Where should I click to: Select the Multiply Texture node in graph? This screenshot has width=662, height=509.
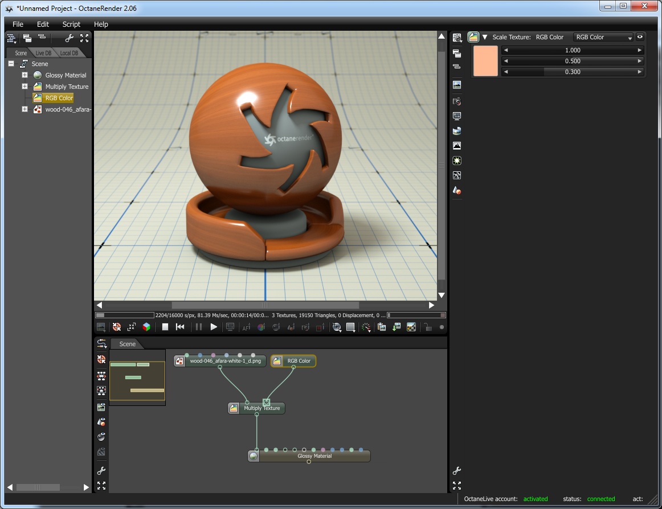click(x=256, y=408)
